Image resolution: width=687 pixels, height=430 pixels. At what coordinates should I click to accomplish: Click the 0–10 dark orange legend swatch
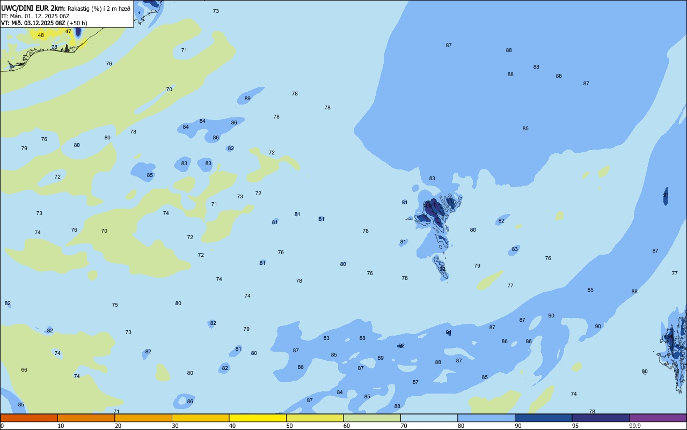(29, 418)
